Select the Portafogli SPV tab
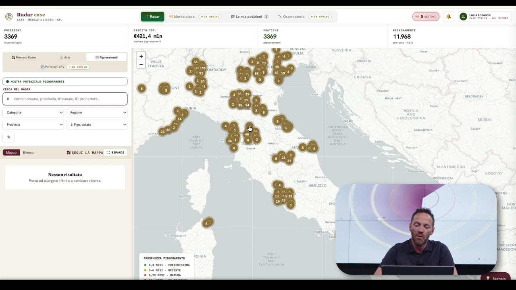Screen dimensions: 516x290 pos(65,67)
